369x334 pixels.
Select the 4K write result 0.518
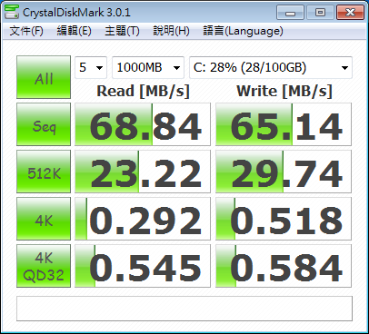[x=284, y=219]
